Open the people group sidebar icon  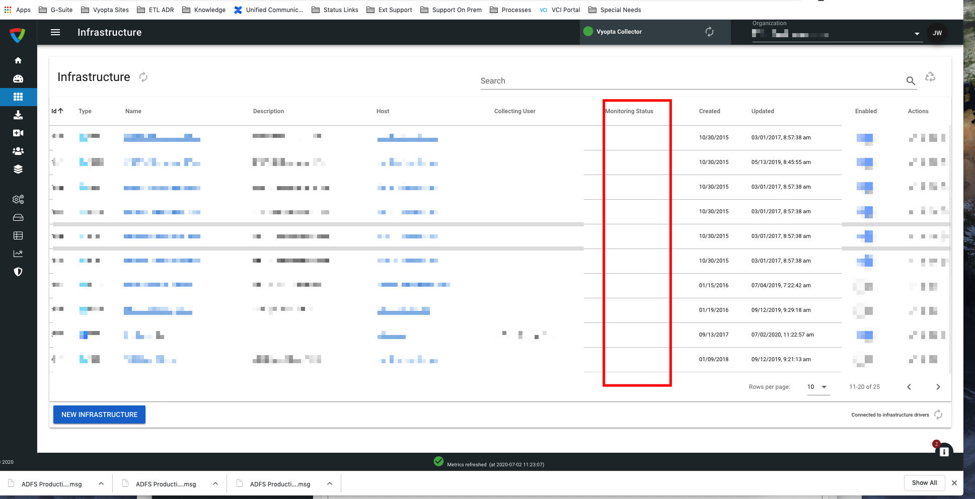point(18,151)
